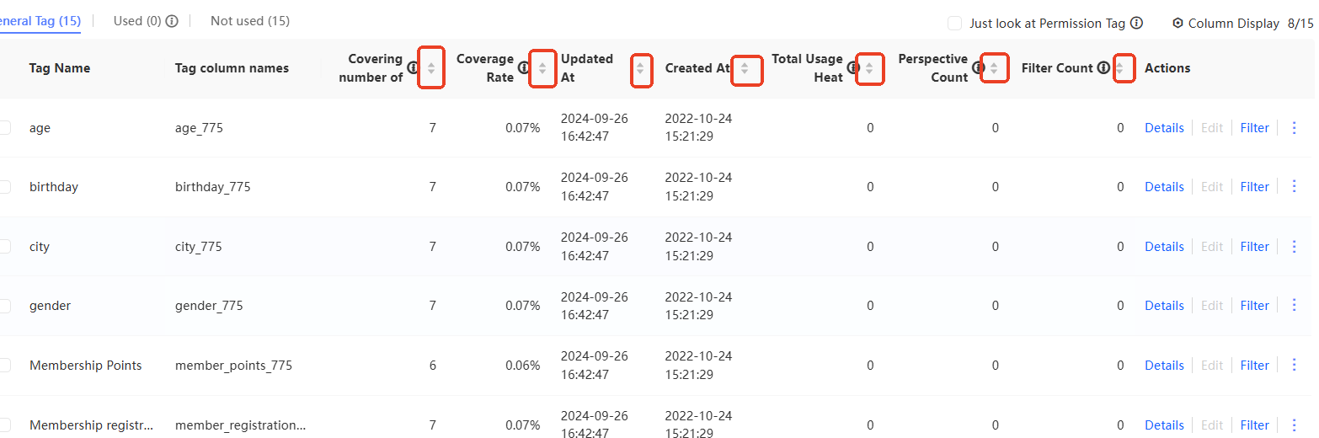Open more actions for age row
Image resolution: width=1319 pixels, height=438 pixels.
pos(1295,128)
